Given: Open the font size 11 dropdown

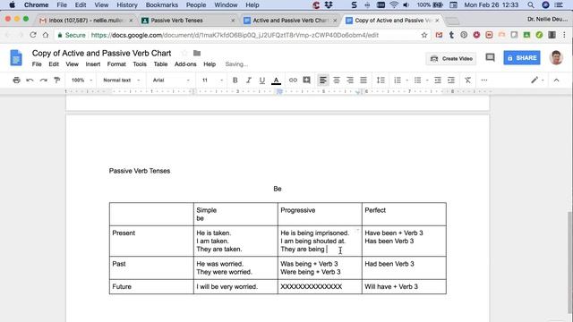Looking at the screenshot, I should (212, 80).
